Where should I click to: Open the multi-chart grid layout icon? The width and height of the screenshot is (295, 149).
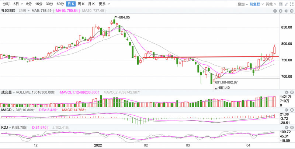pos(281,4)
